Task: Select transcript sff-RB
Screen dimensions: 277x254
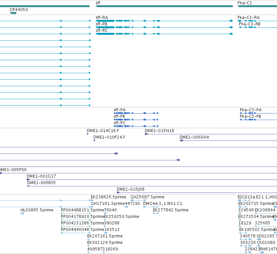Action: tap(164, 27)
